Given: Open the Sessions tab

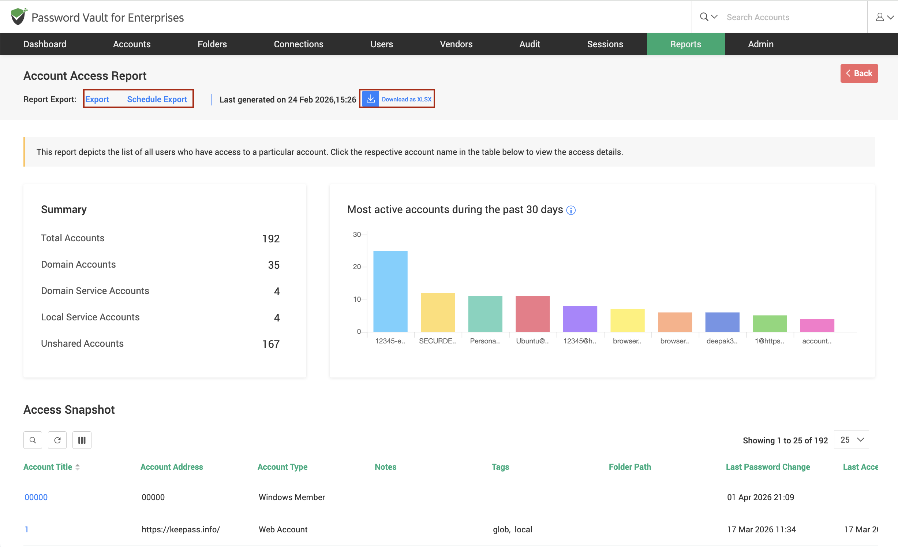Looking at the screenshot, I should click(605, 44).
